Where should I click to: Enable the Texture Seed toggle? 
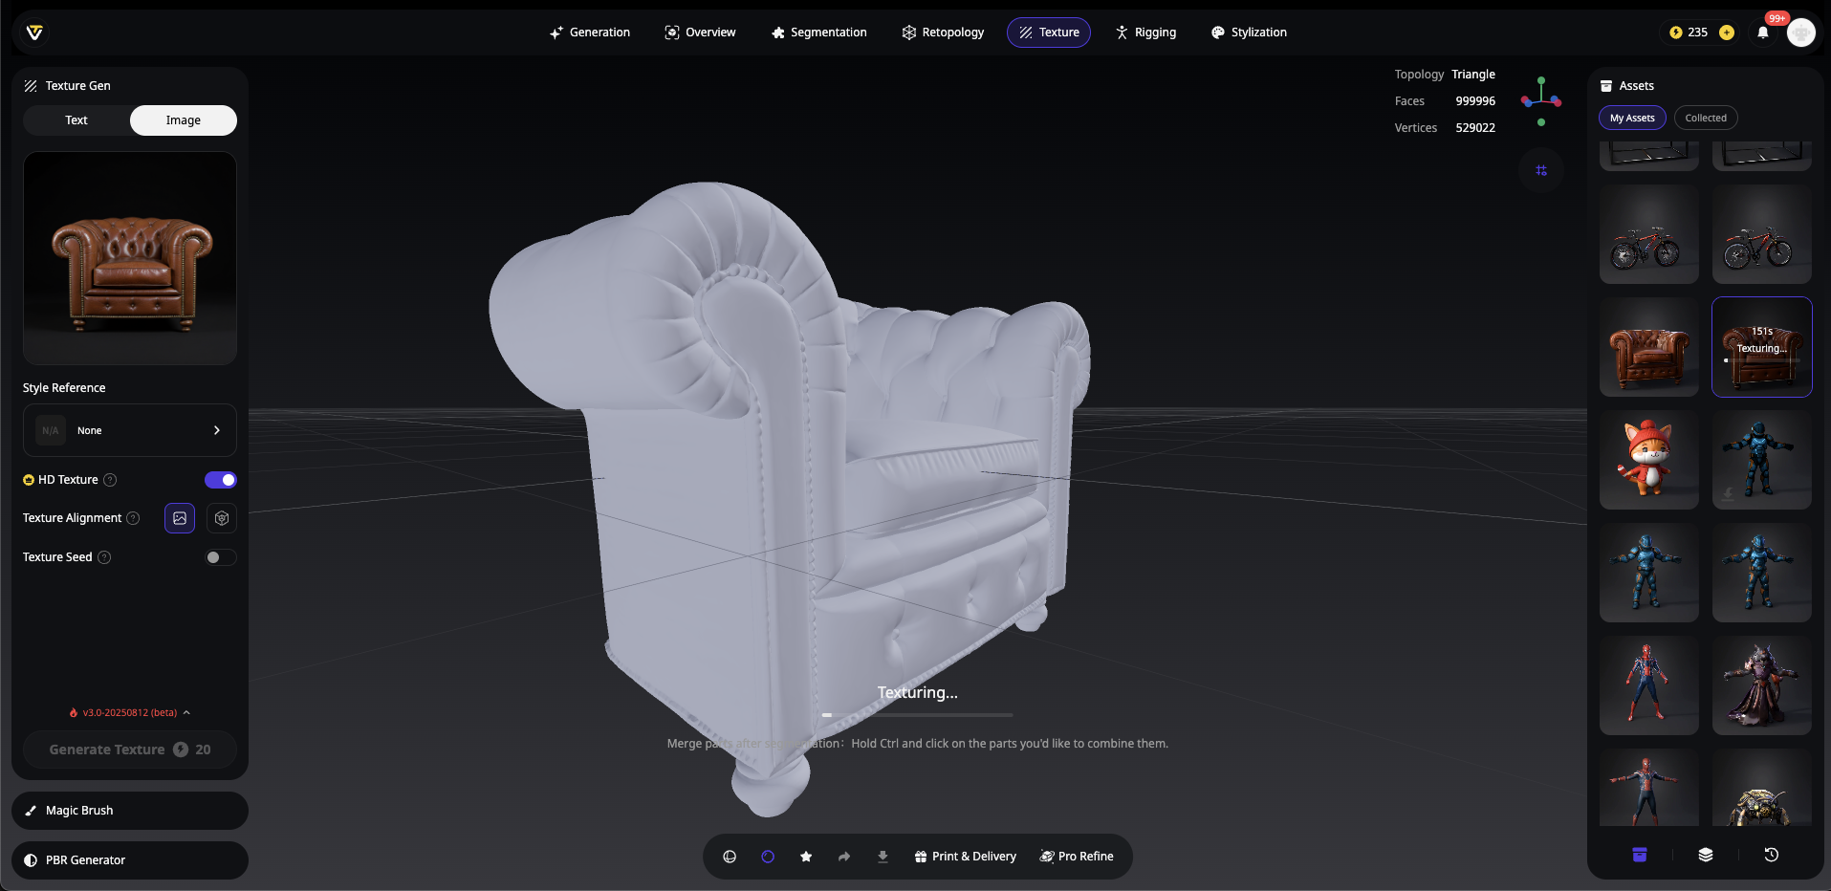pyautogui.click(x=221, y=557)
